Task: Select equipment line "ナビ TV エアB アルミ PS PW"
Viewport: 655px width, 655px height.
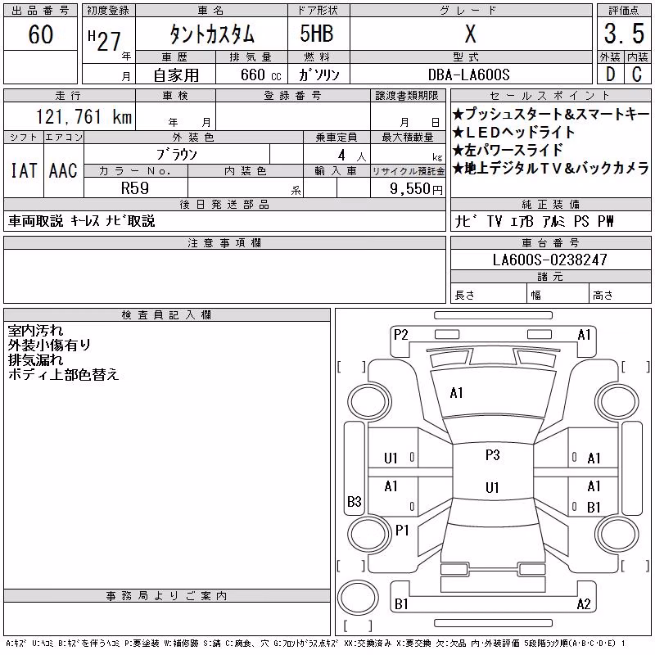Action: click(535, 221)
